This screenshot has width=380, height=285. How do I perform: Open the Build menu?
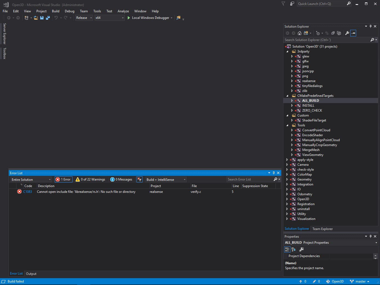coord(56,11)
